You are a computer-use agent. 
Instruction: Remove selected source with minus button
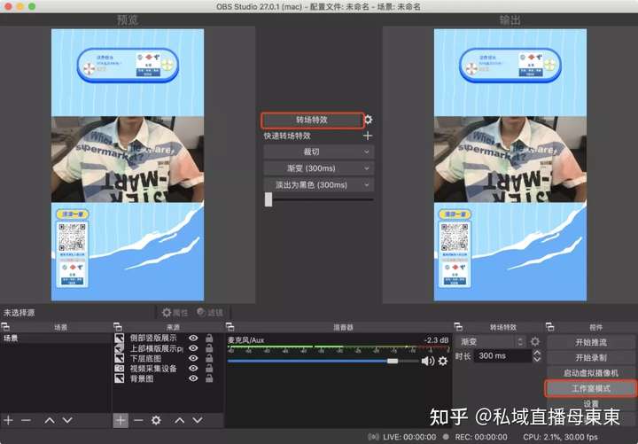coord(138,420)
